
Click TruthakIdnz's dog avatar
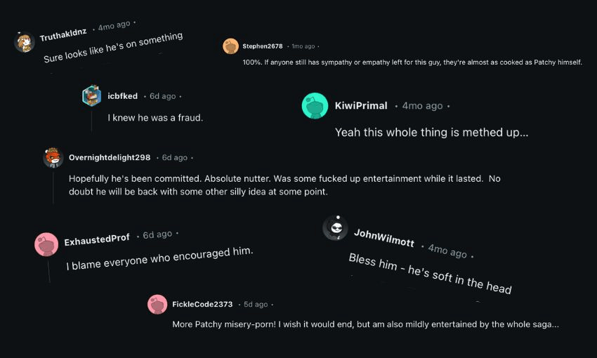(25, 42)
